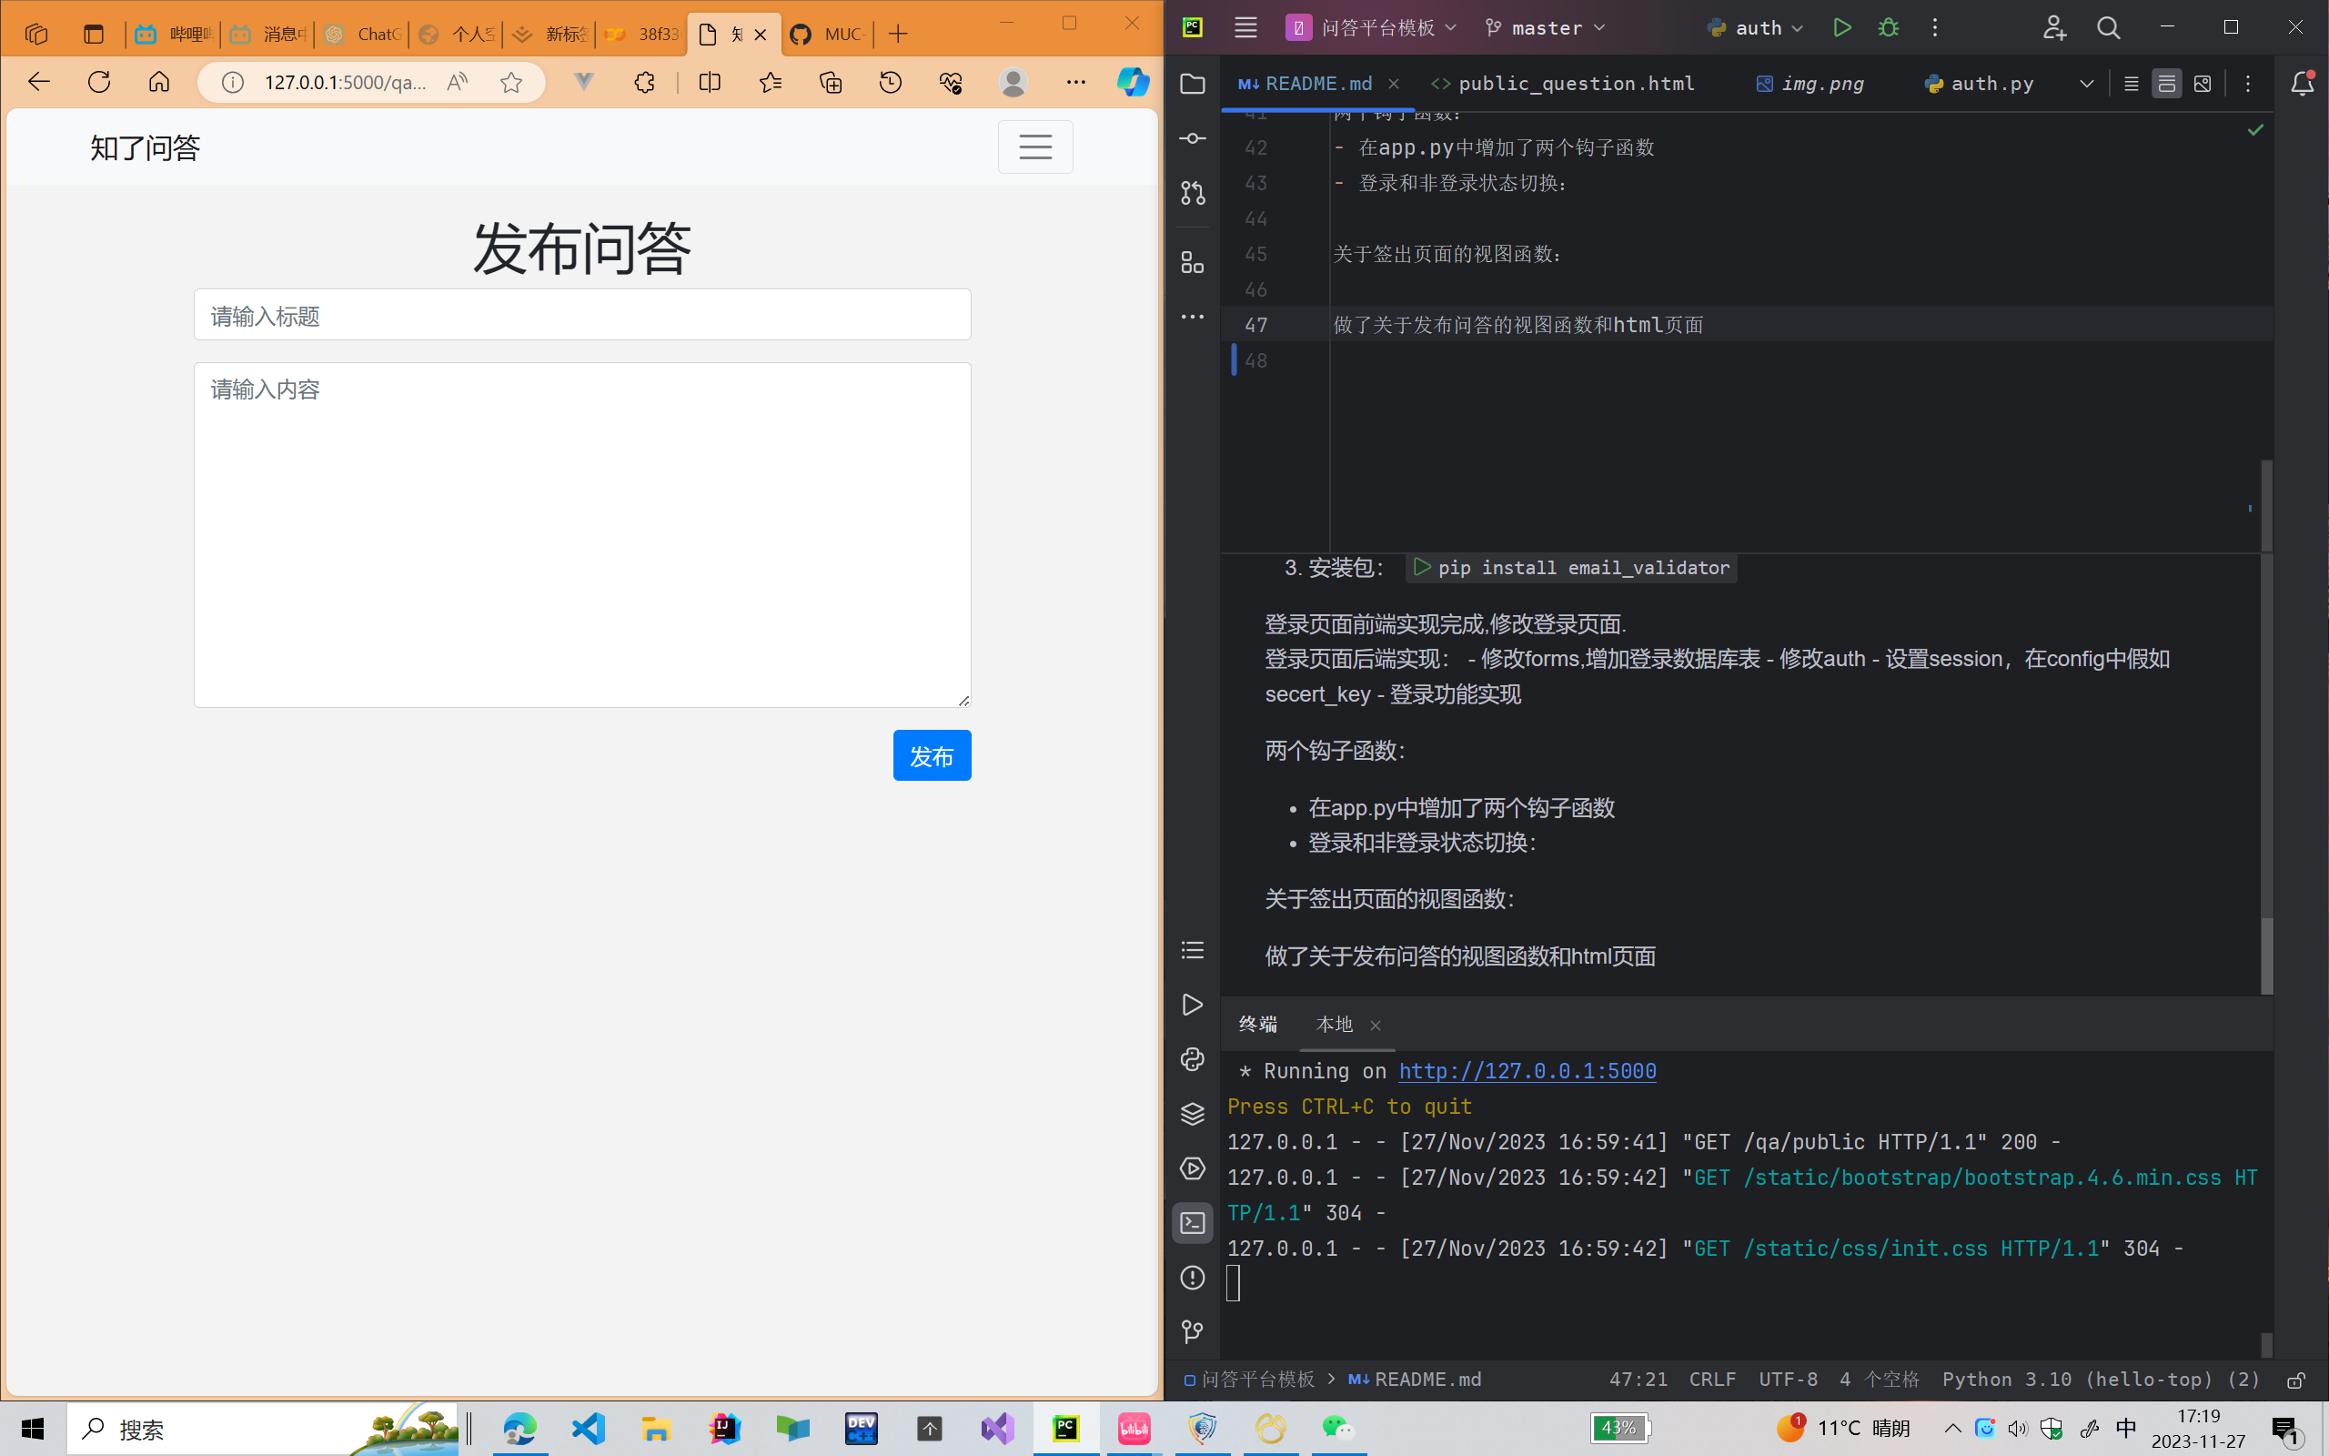Expand the master branch dropdown
This screenshot has height=1456, width=2329.
[1546, 28]
